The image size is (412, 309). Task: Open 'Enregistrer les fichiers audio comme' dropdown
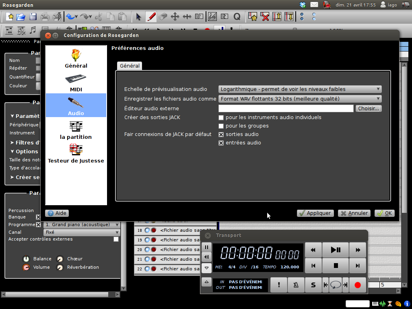300,99
